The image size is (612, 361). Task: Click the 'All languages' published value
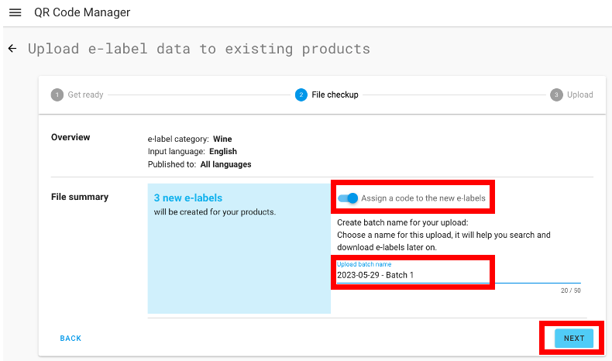[225, 164]
